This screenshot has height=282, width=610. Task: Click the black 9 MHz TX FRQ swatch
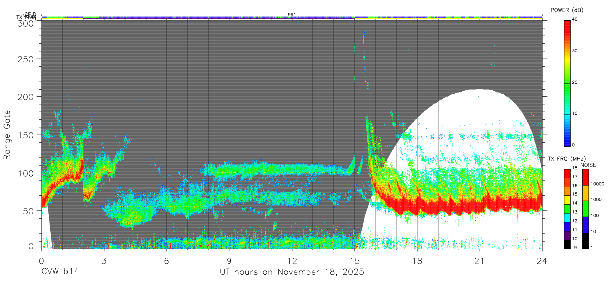pyautogui.click(x=567, y=244)
